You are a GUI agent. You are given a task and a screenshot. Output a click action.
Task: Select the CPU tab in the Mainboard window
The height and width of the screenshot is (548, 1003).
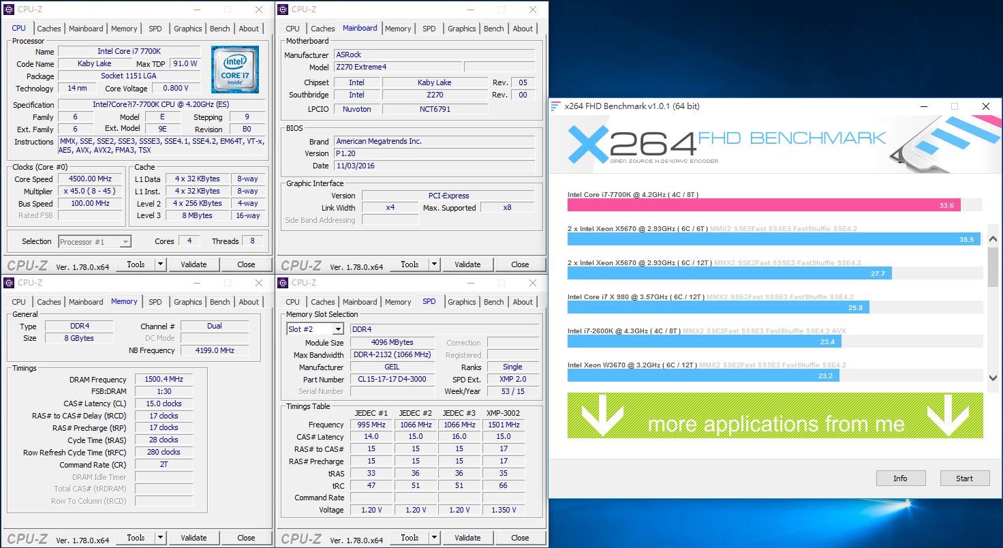click(x=293, y=29)
